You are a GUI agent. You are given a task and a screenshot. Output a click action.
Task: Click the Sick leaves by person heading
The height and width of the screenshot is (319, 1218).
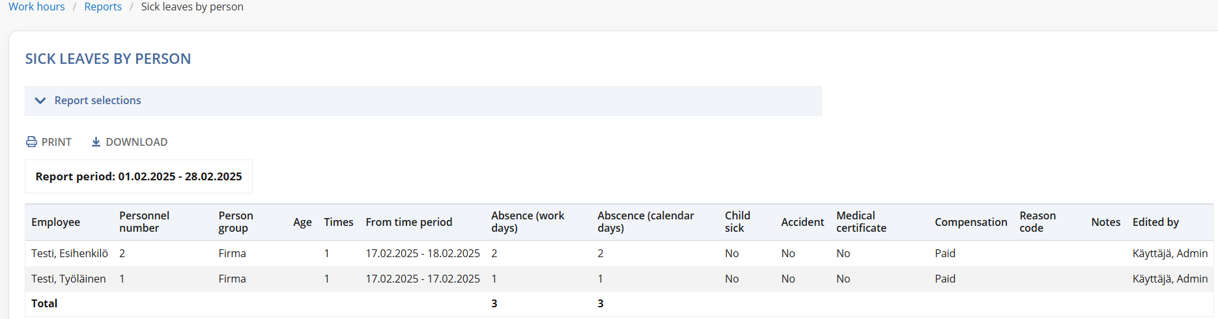108,59
